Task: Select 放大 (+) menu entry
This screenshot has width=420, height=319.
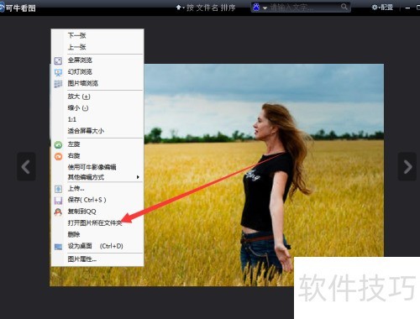Action: click(x=97, y=97)
